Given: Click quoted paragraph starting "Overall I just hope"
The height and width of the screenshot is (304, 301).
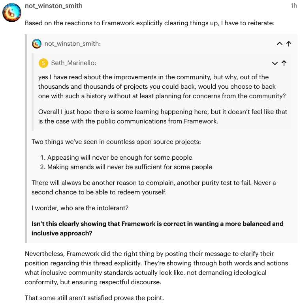Looking at the screenshot, I should (162, 116).
